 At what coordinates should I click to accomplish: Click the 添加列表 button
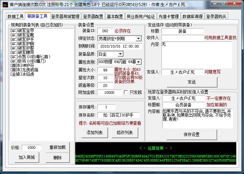coord(94,132)
